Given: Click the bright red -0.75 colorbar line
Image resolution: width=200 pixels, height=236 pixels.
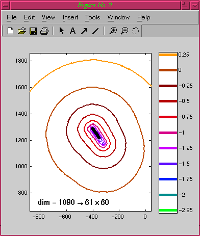Looking at the screenshot, I should (x=168, y=117).
